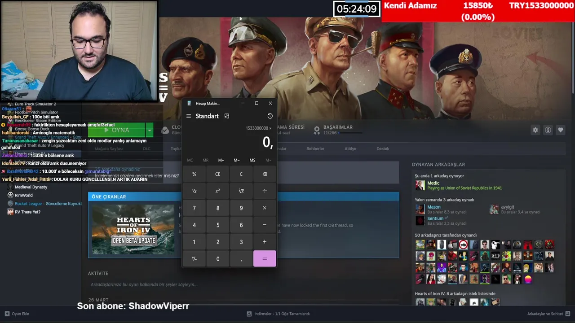Click digit 8 on calculator
The image size is (575, 323).
click(217, 208)
